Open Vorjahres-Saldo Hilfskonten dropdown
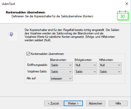This screenshot has width=131, height=109. coord(110,72)
